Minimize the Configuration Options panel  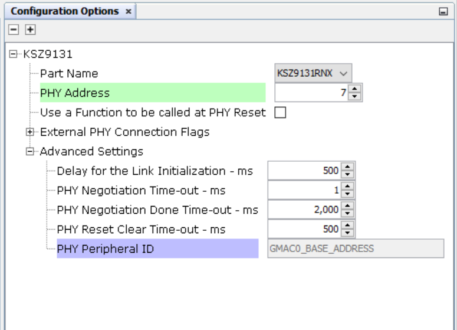point(443,11)
